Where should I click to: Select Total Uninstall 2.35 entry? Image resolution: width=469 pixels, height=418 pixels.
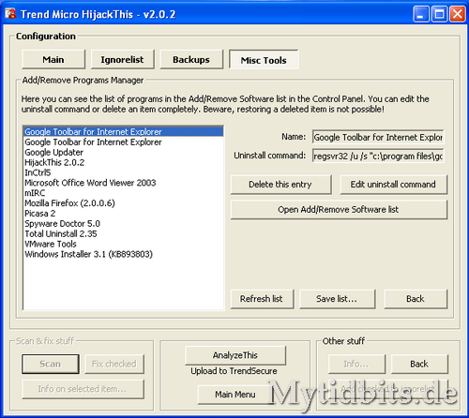[x=124, y=233]
